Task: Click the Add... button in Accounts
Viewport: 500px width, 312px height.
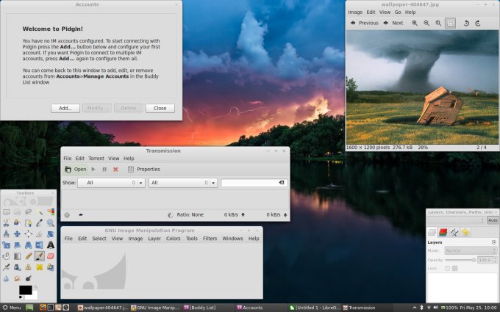Action: coord(65,108)
